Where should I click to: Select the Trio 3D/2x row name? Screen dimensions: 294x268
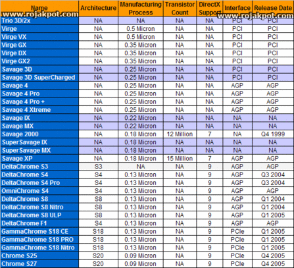39,21
